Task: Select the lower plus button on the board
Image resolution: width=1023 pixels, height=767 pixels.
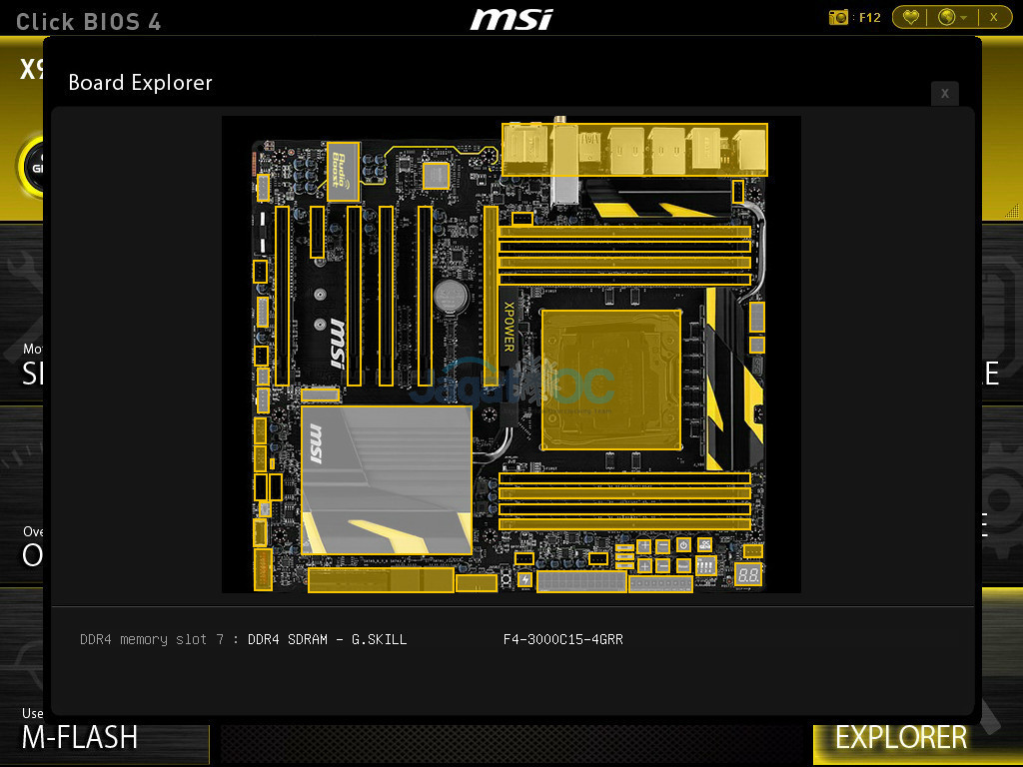Action: point(644,565)
